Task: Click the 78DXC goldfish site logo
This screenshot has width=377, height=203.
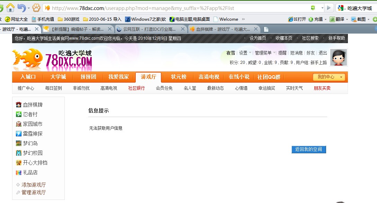Action: (52, 59)
